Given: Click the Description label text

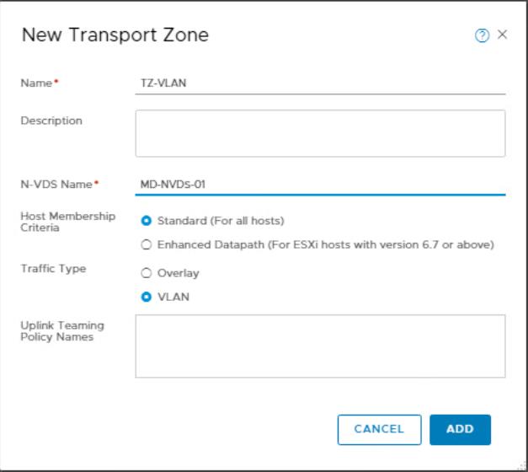Looking at the screenshot, I should pyautogui.click(x=51, y=121).
